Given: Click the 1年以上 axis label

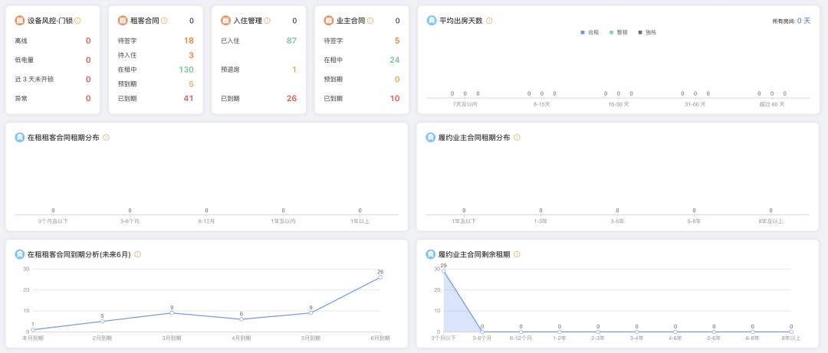Looking at the screenshot, I should (x=360, y=221).
